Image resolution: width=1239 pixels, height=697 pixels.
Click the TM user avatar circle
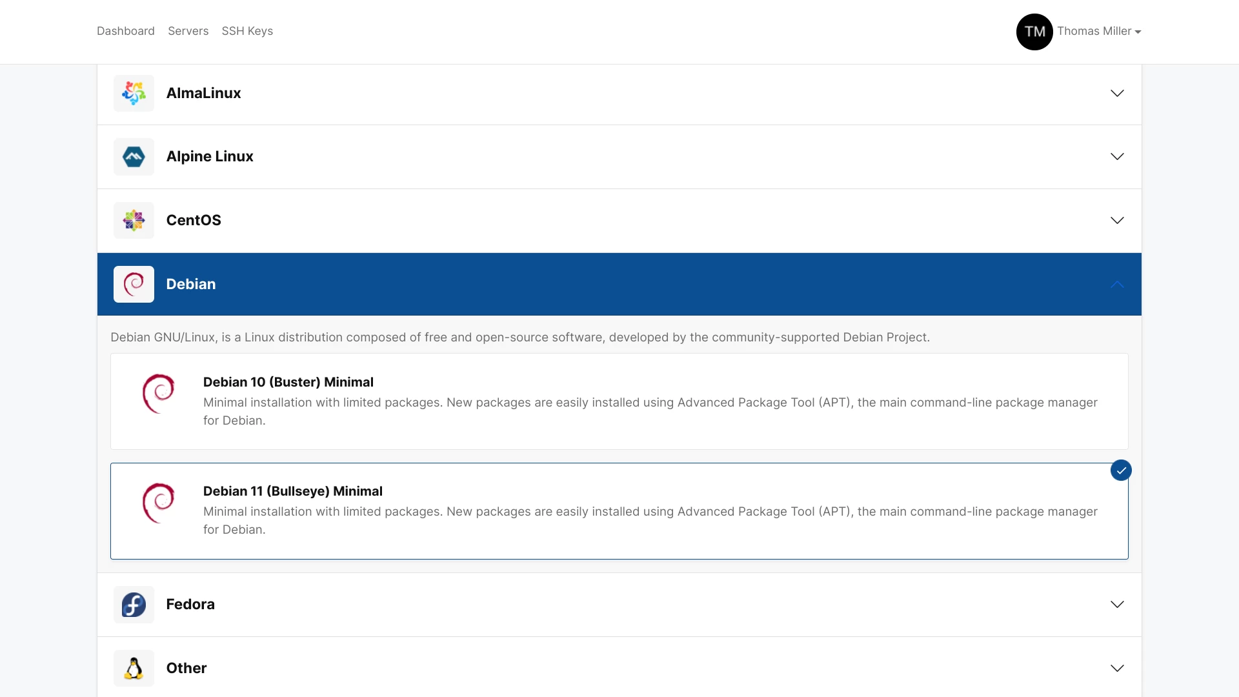point(1034,32)
